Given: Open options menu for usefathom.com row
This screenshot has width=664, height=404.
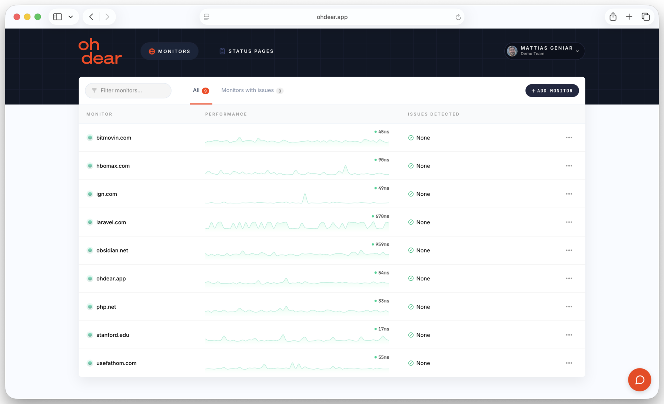Looking at the screenshot, I should pos(569,363).
